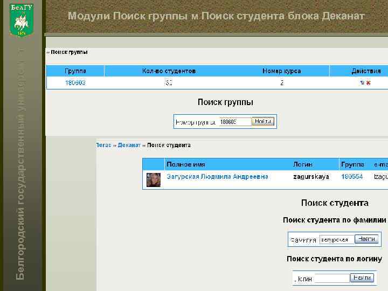Click the Номер курса column header
This screenshot has width=388, height=291.
tap(282, 71)
